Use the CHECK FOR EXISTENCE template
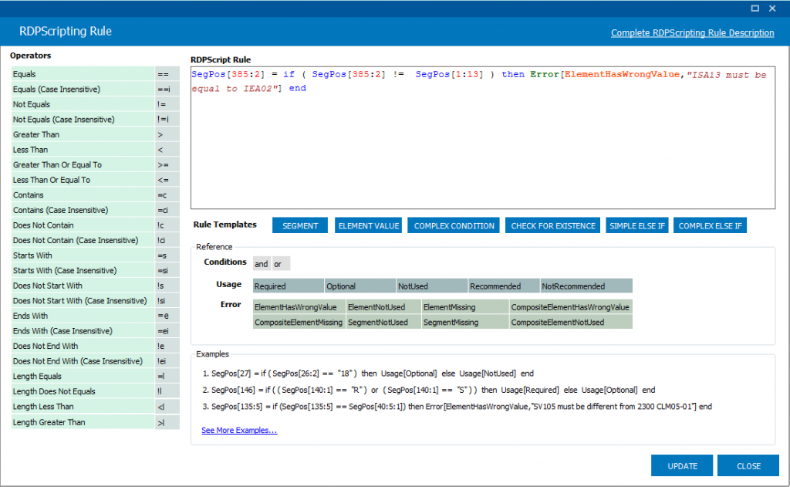 (552, 225)
